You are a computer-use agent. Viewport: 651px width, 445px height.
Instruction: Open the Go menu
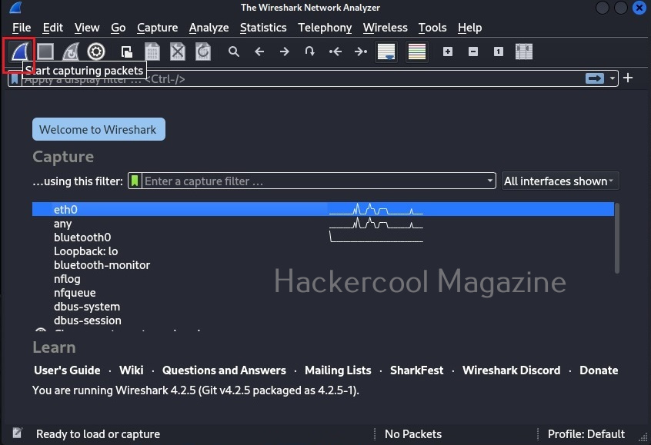(119, 28)
